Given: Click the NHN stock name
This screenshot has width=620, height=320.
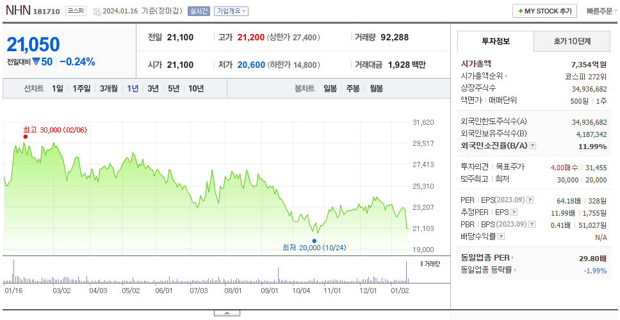Looking at the screenshot, I should 18,11.
